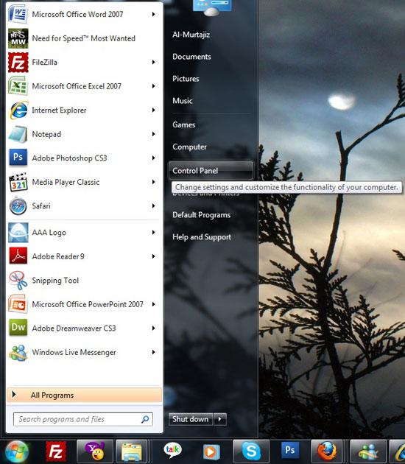Launch Adobe Dreamweaver CS3 icon

(18, 328)
